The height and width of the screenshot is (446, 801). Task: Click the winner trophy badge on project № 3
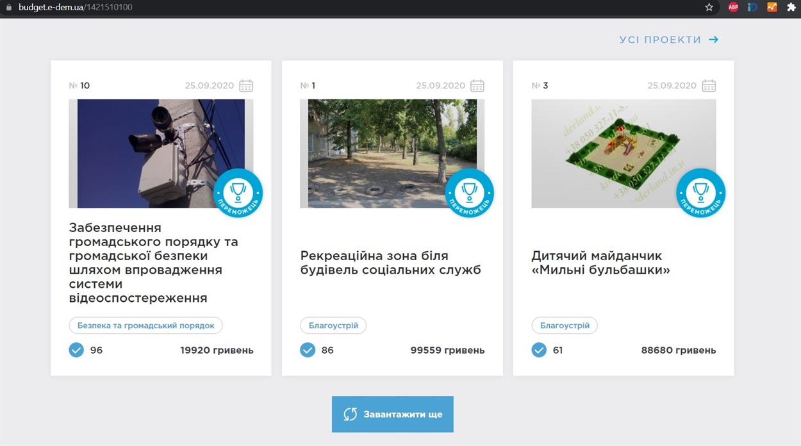coord(700,193)
